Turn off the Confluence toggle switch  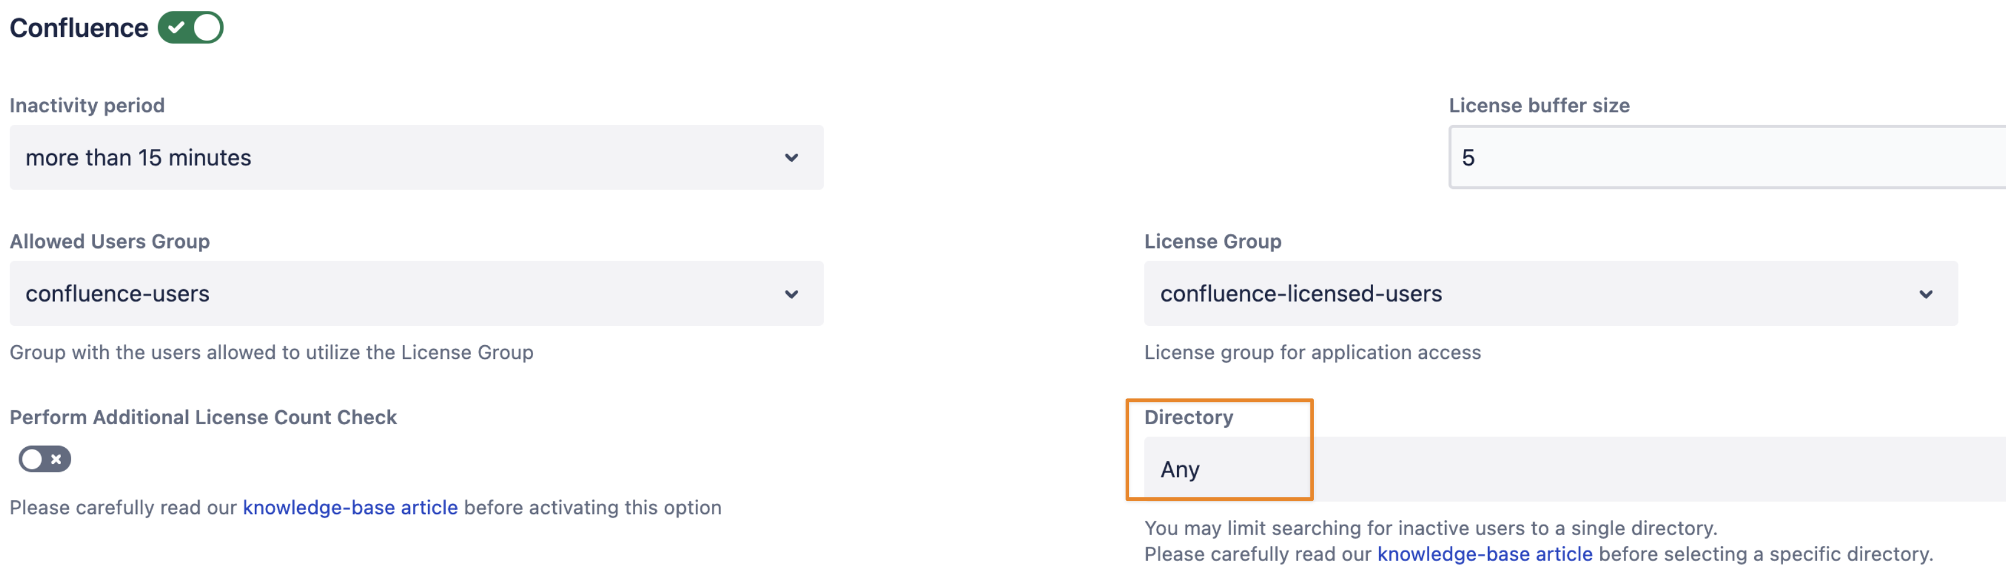(191, 28)
